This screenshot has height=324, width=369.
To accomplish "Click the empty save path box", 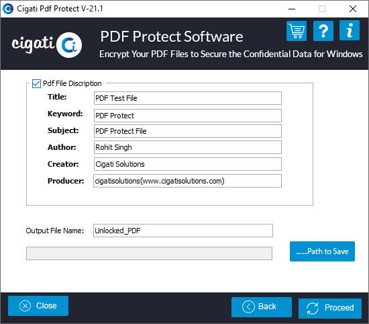I will [x=149, y=253].
